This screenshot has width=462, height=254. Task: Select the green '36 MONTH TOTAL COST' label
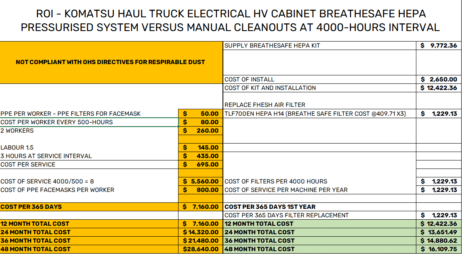coord(320,241)
